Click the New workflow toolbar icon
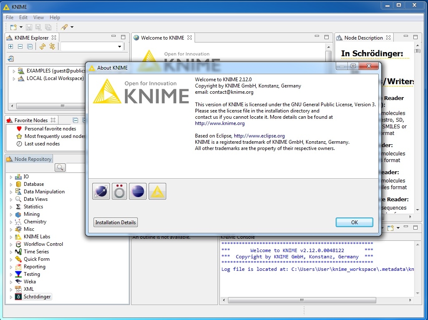 click(x=13, y=27)
